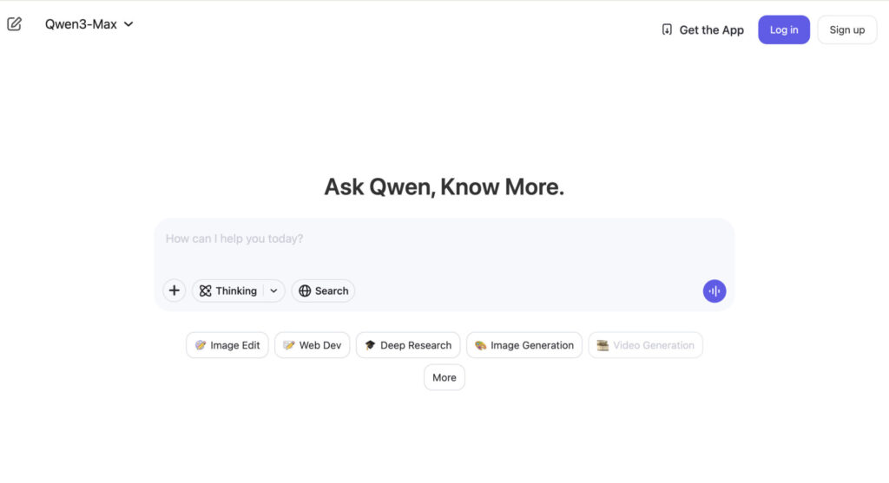
Task: Expand the Thinking options chevron
Action: [273, 291]
